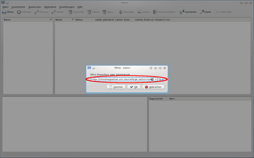Screen dimensions: 254x158
Task: Open file browser icon beside URL field
Action: [x=161, y=79]
